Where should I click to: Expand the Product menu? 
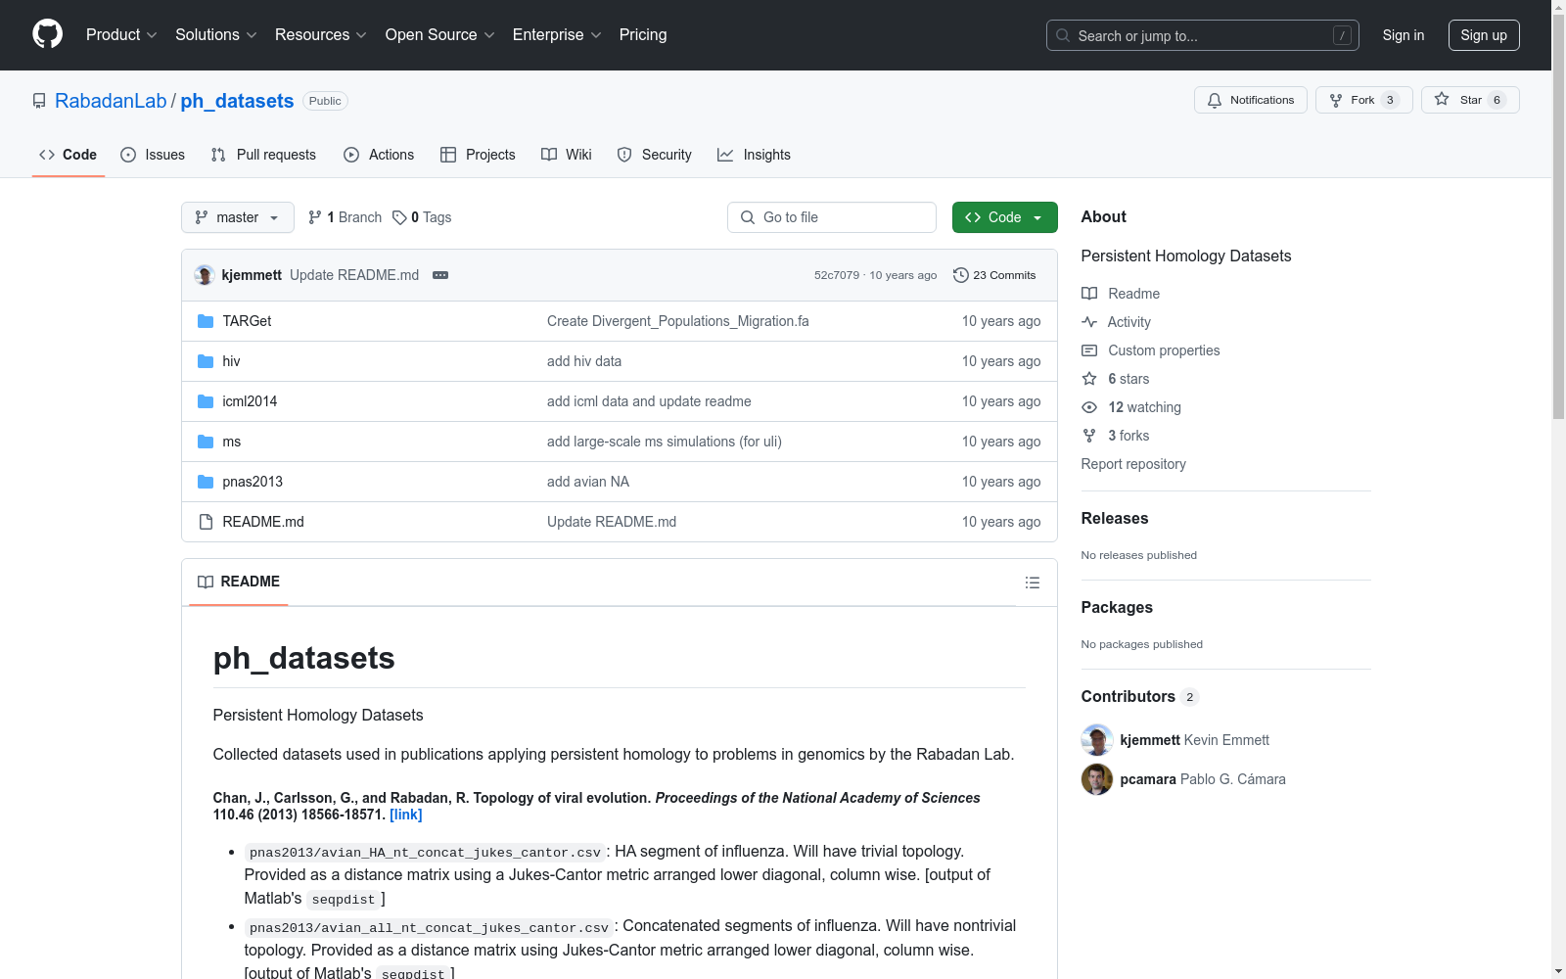(121, 34)
